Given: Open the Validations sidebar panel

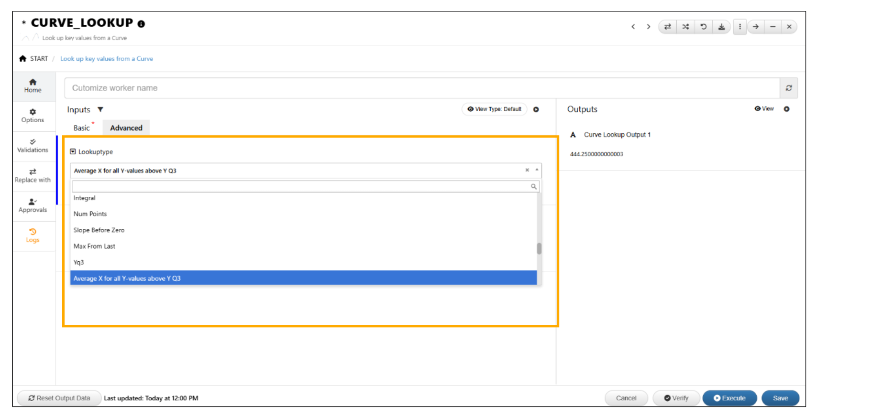Looking at the screenshot, I should tap(33, 146).
